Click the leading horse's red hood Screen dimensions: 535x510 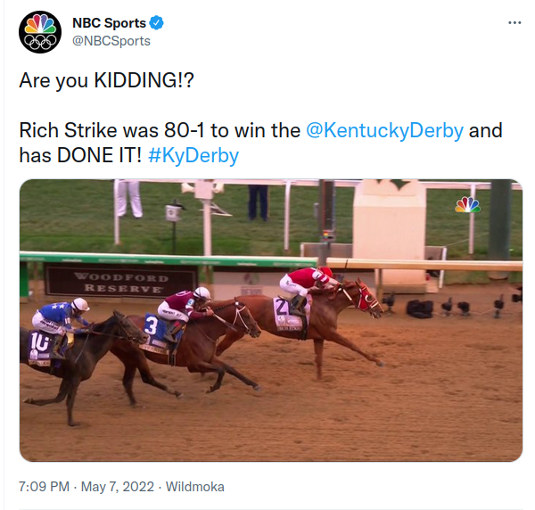365,299
